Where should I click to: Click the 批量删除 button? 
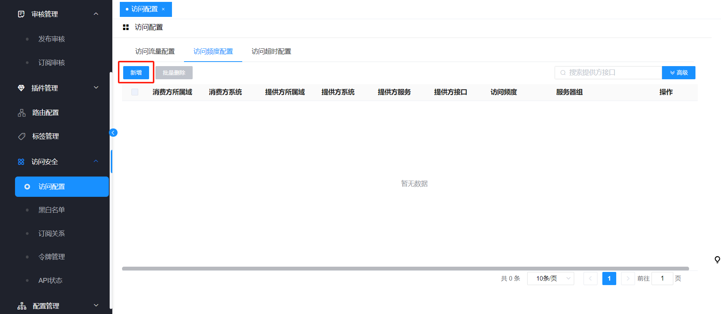pos(174,73)
